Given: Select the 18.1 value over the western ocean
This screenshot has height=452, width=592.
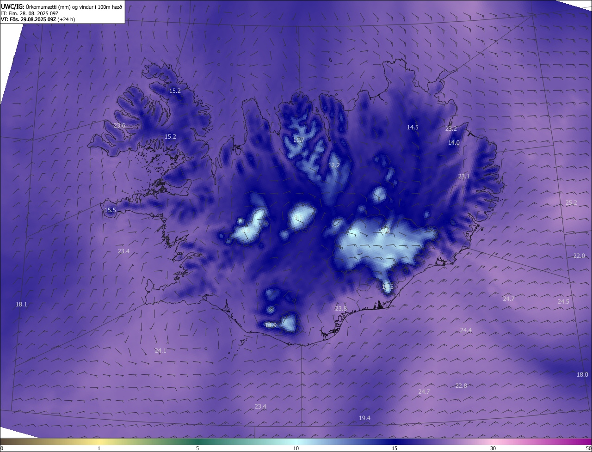Looking at the screenshot, I should 21,305.
